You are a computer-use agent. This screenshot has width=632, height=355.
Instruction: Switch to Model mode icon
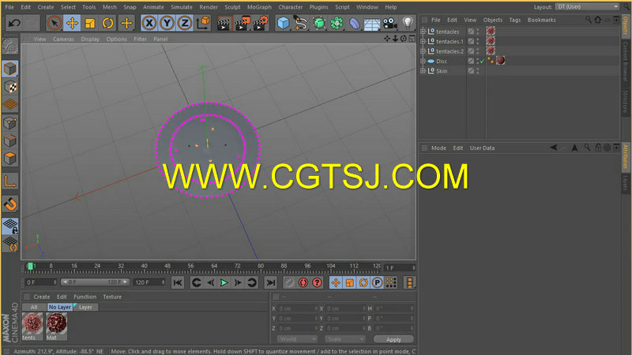10,69
